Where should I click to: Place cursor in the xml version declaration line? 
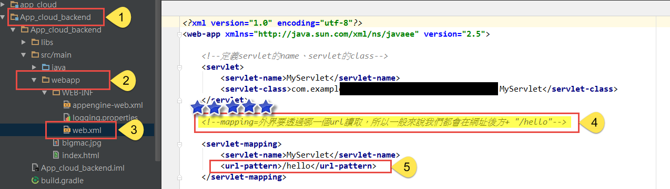[272, 23]
